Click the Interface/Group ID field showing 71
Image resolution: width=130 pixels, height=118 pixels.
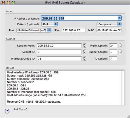pyautogui.click(x=59, y=58)
